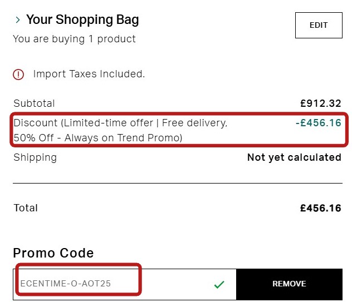Click the divider line above Total
The image size is (352, 302).
pyautogui.click(x=177, y=183)
